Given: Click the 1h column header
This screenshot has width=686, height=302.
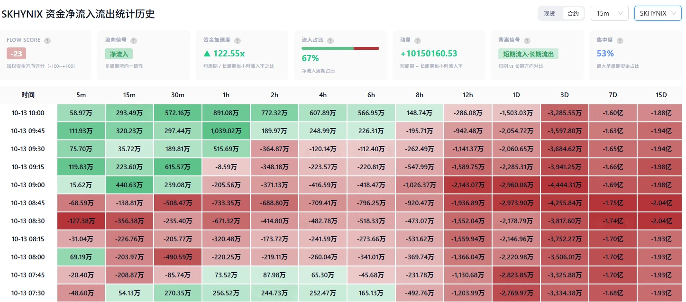Looking at the screenshot, I should pos(226,95).
